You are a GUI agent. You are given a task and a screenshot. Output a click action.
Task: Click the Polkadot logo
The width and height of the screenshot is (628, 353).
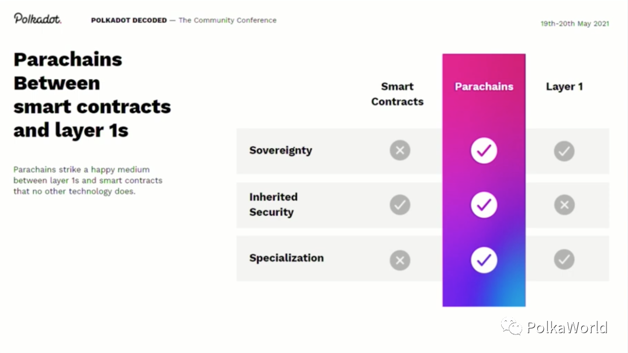(37, 19)
